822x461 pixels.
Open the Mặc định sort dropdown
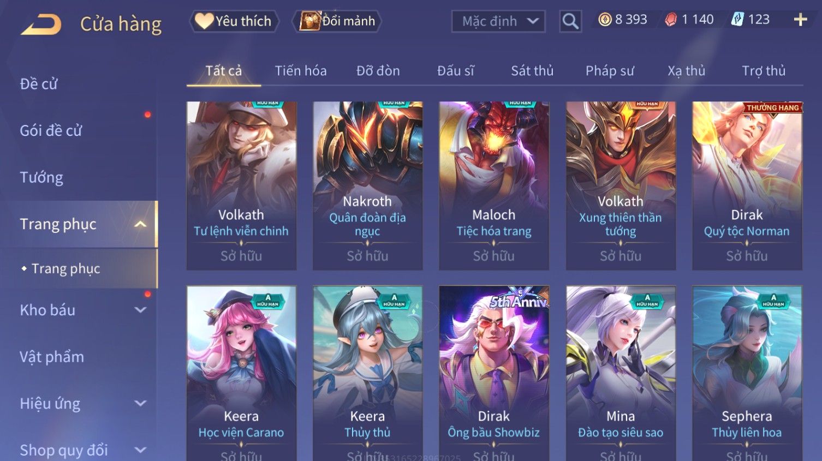(498, 21)
